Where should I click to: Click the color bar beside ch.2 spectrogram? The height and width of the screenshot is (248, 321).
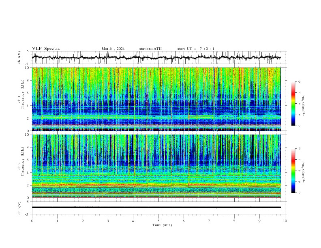click(293, 171)
